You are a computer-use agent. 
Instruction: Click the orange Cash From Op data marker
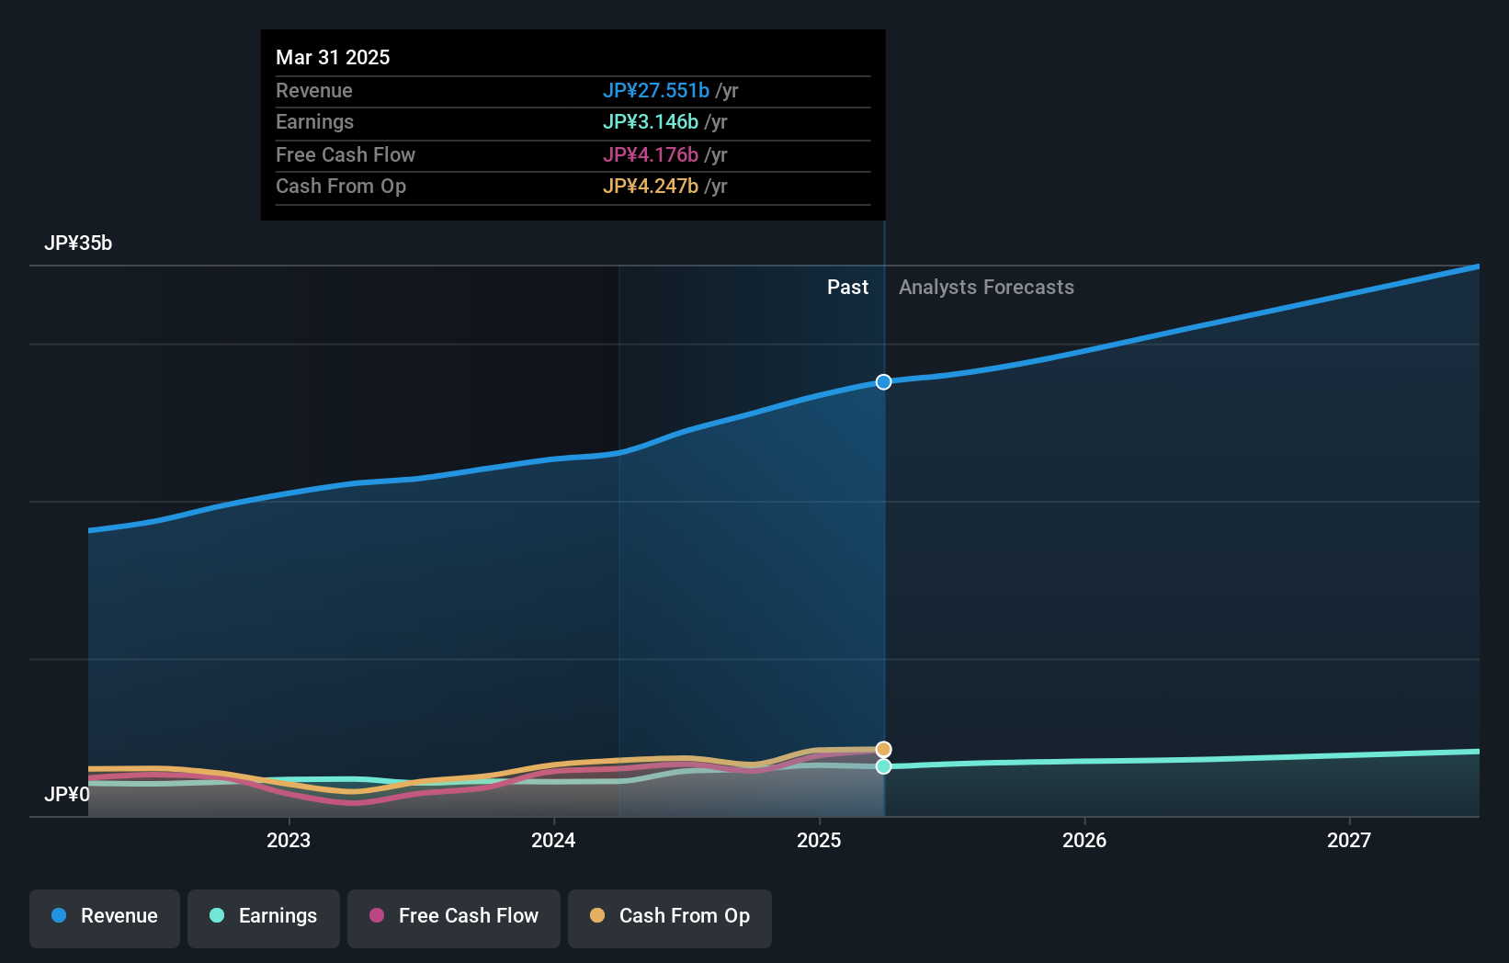pos(883,749)
